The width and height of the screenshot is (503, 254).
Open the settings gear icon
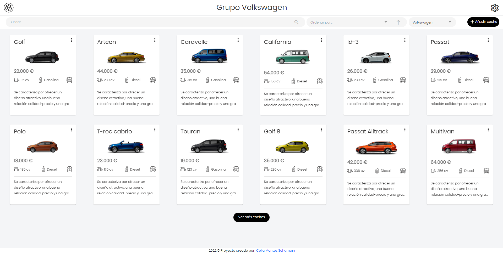495,8
